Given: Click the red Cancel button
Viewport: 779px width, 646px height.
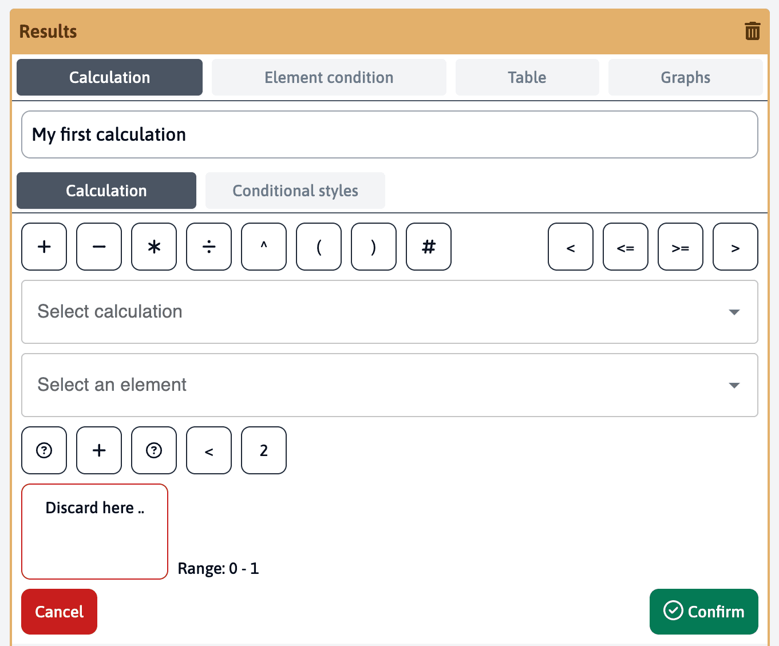Looking at the screenshot, I should tap(59, 612).
